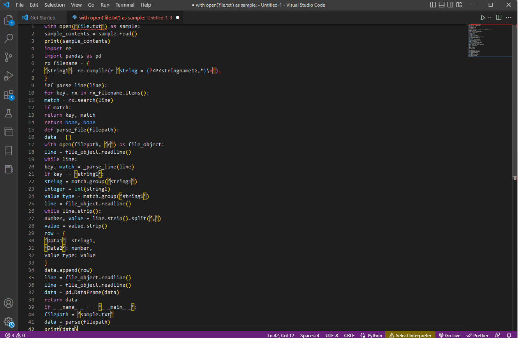Click on 'data = pd.DataFrame(data)' line
The height and width of the screenshot is (338, 518).
coord(82,292)
